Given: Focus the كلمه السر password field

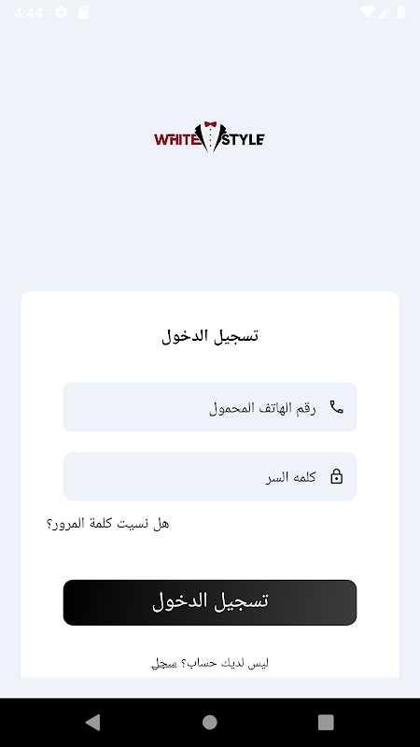Looking at the screenshot, I should pyautogui.click(x=210, y=476).
